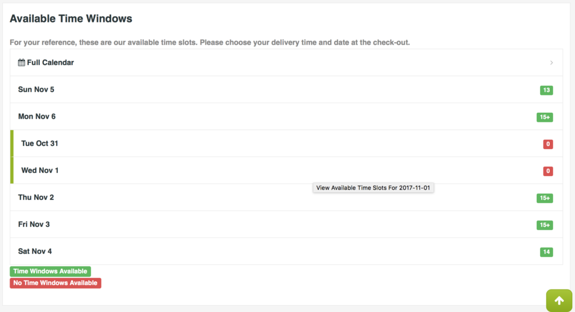Screen dimensions: 575x312
Task: Click the calendar icon beside Full Calendar
Action: pos(22,63)
